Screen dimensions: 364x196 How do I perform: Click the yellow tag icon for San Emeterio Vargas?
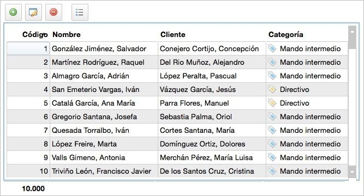coord(272,89)
